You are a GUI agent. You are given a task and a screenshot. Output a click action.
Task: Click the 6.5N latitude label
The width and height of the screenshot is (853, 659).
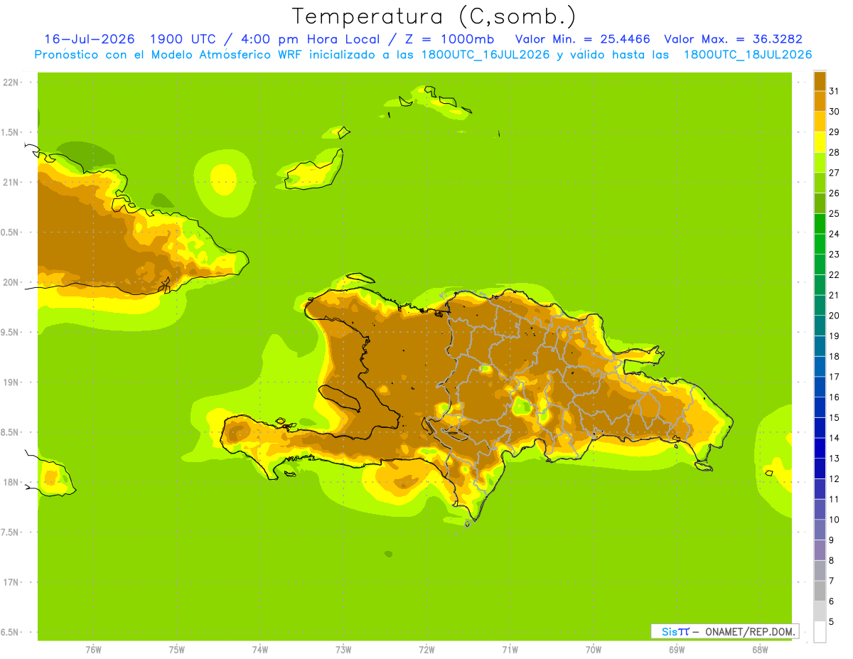(10, 633)
